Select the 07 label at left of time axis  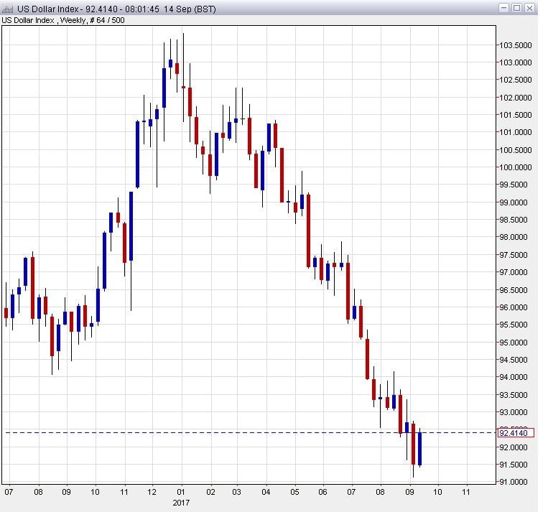9,493
